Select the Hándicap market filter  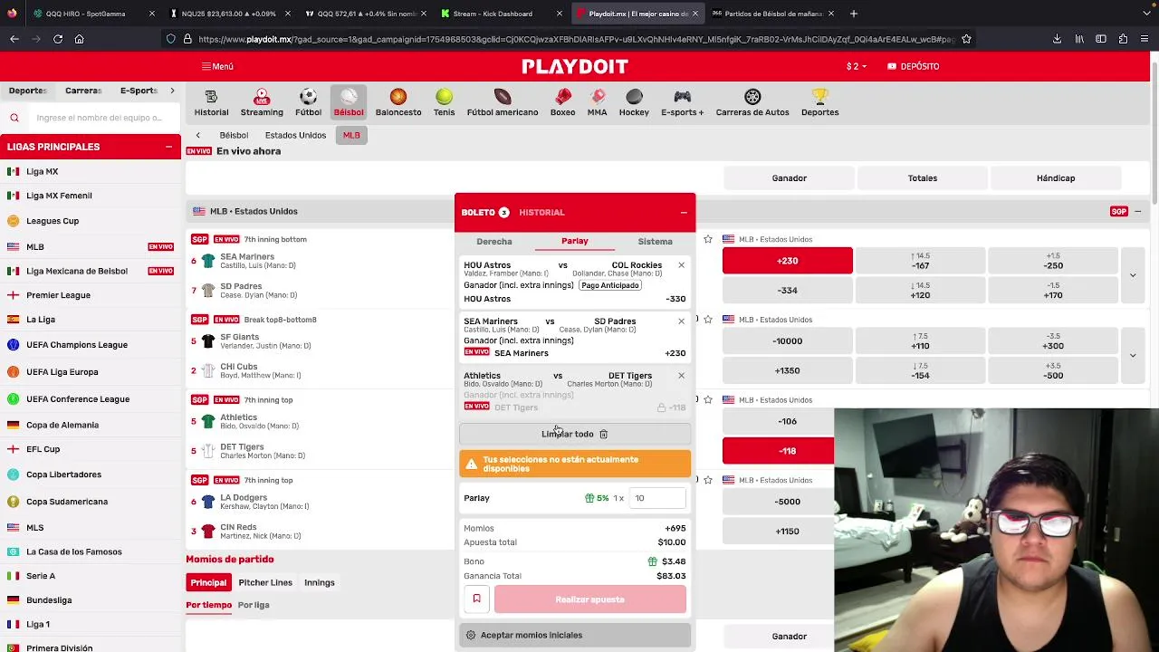click(1056, 178)
